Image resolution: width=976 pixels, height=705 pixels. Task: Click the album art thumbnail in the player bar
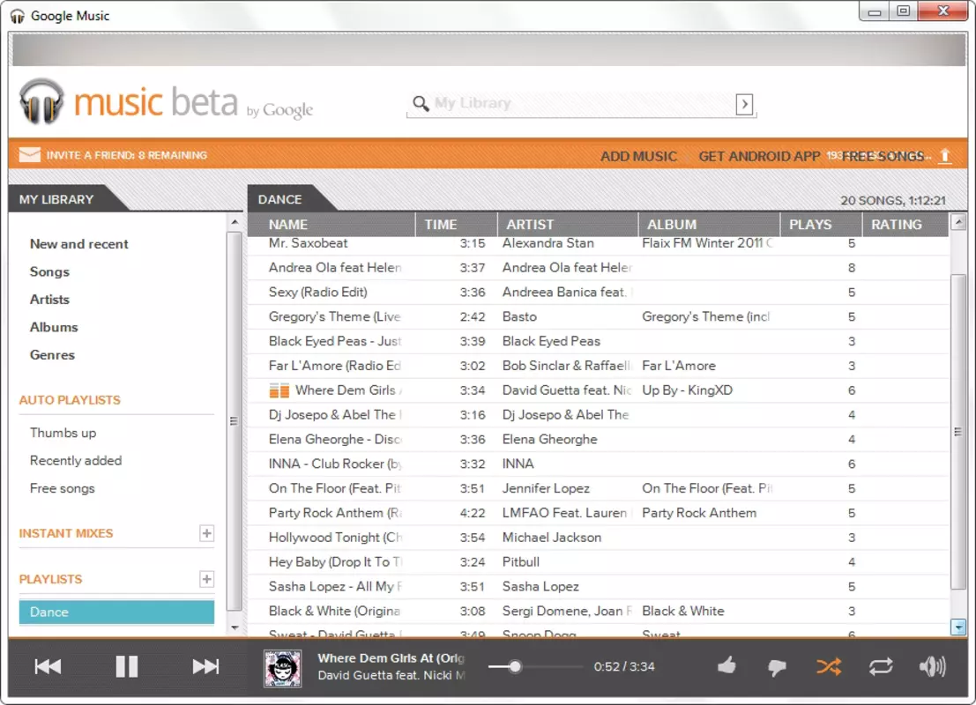[283, 668]
